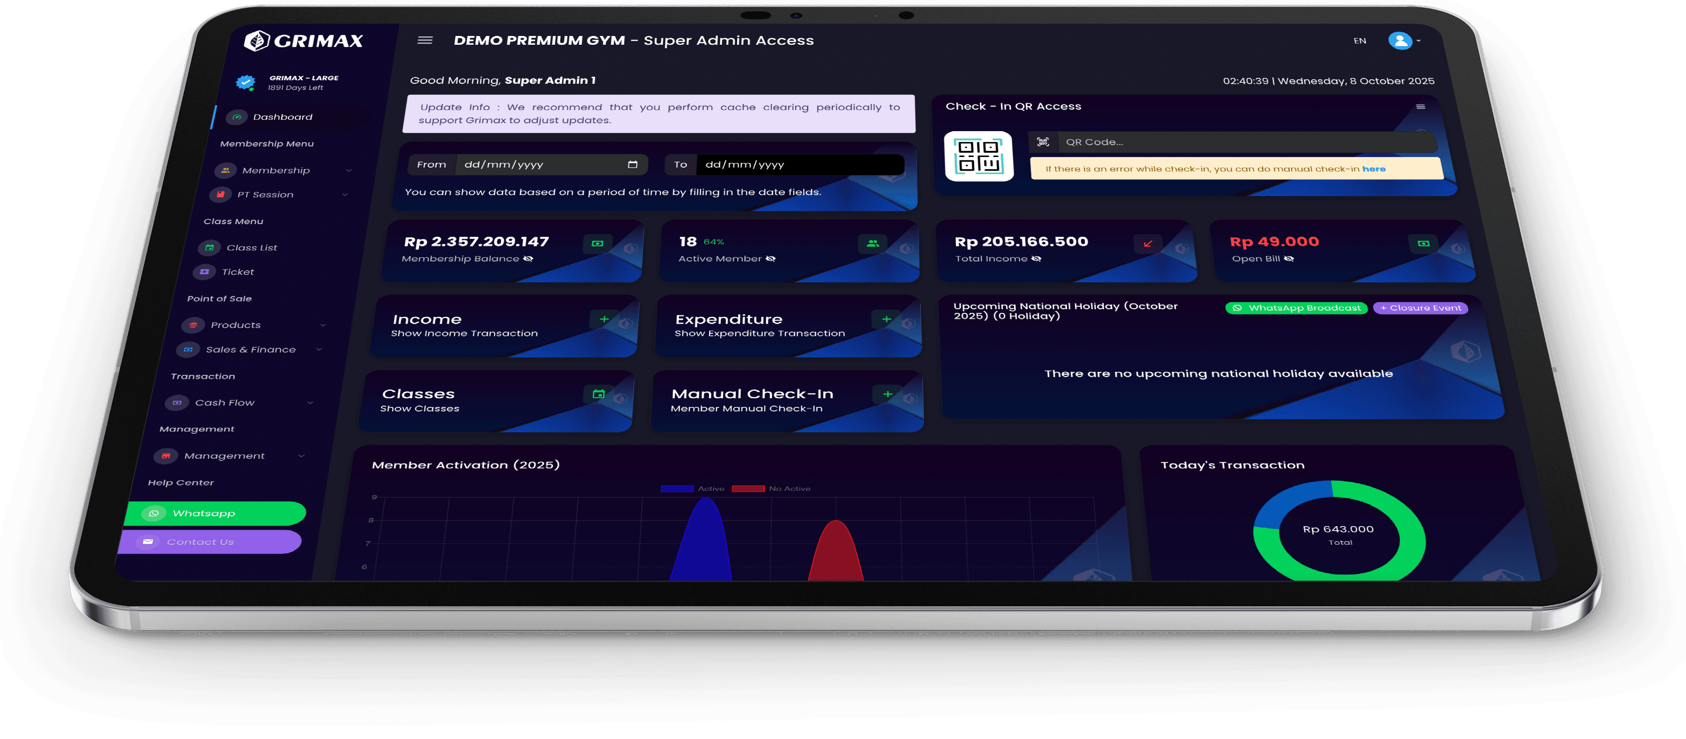Click the calendar icon in From date field
The width and height of the screenshot is (1686, 739).
[x=632, y=165]
